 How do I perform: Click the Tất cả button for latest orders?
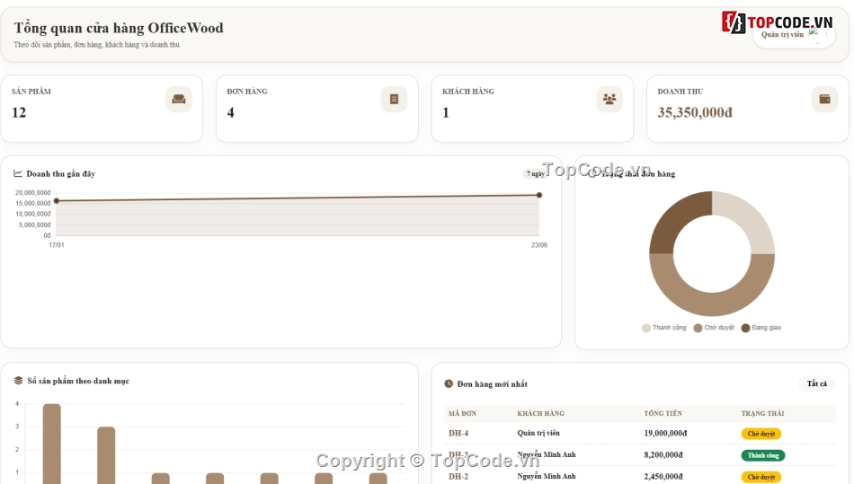(816, 383)
